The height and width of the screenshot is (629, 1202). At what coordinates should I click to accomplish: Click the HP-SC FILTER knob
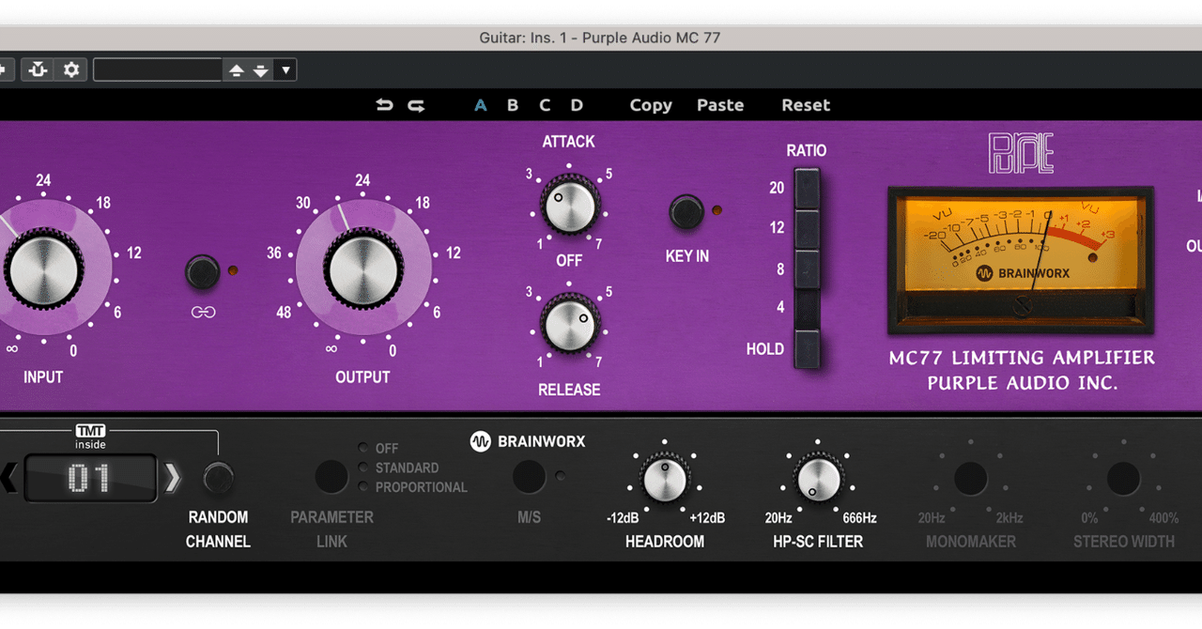[x=819, y=479]
